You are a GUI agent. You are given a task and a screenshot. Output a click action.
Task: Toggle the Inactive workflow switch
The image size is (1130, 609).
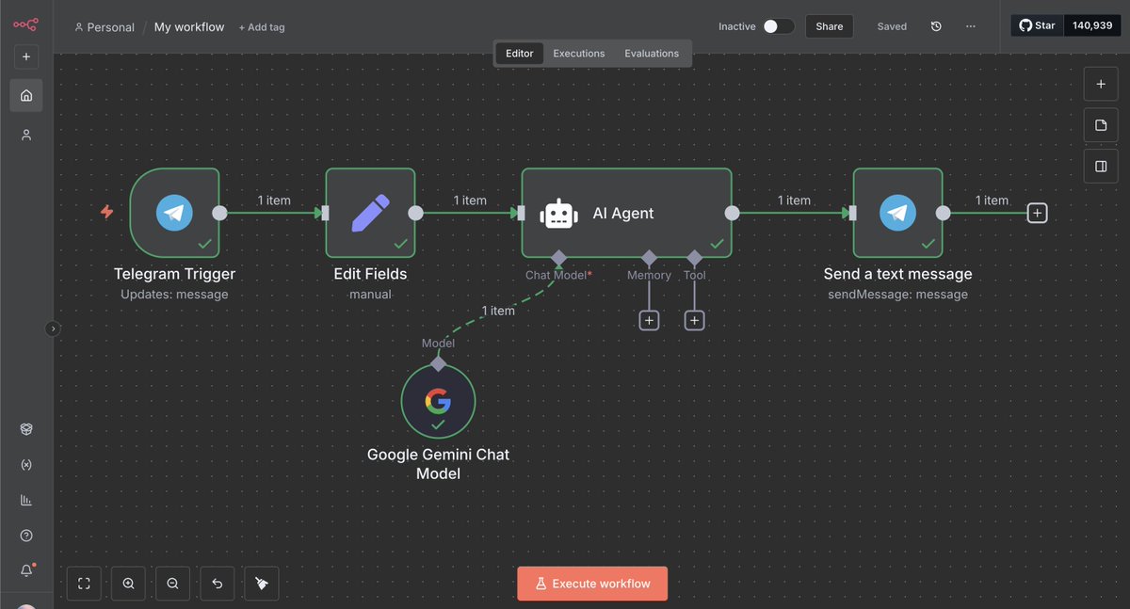click(778, 26)
